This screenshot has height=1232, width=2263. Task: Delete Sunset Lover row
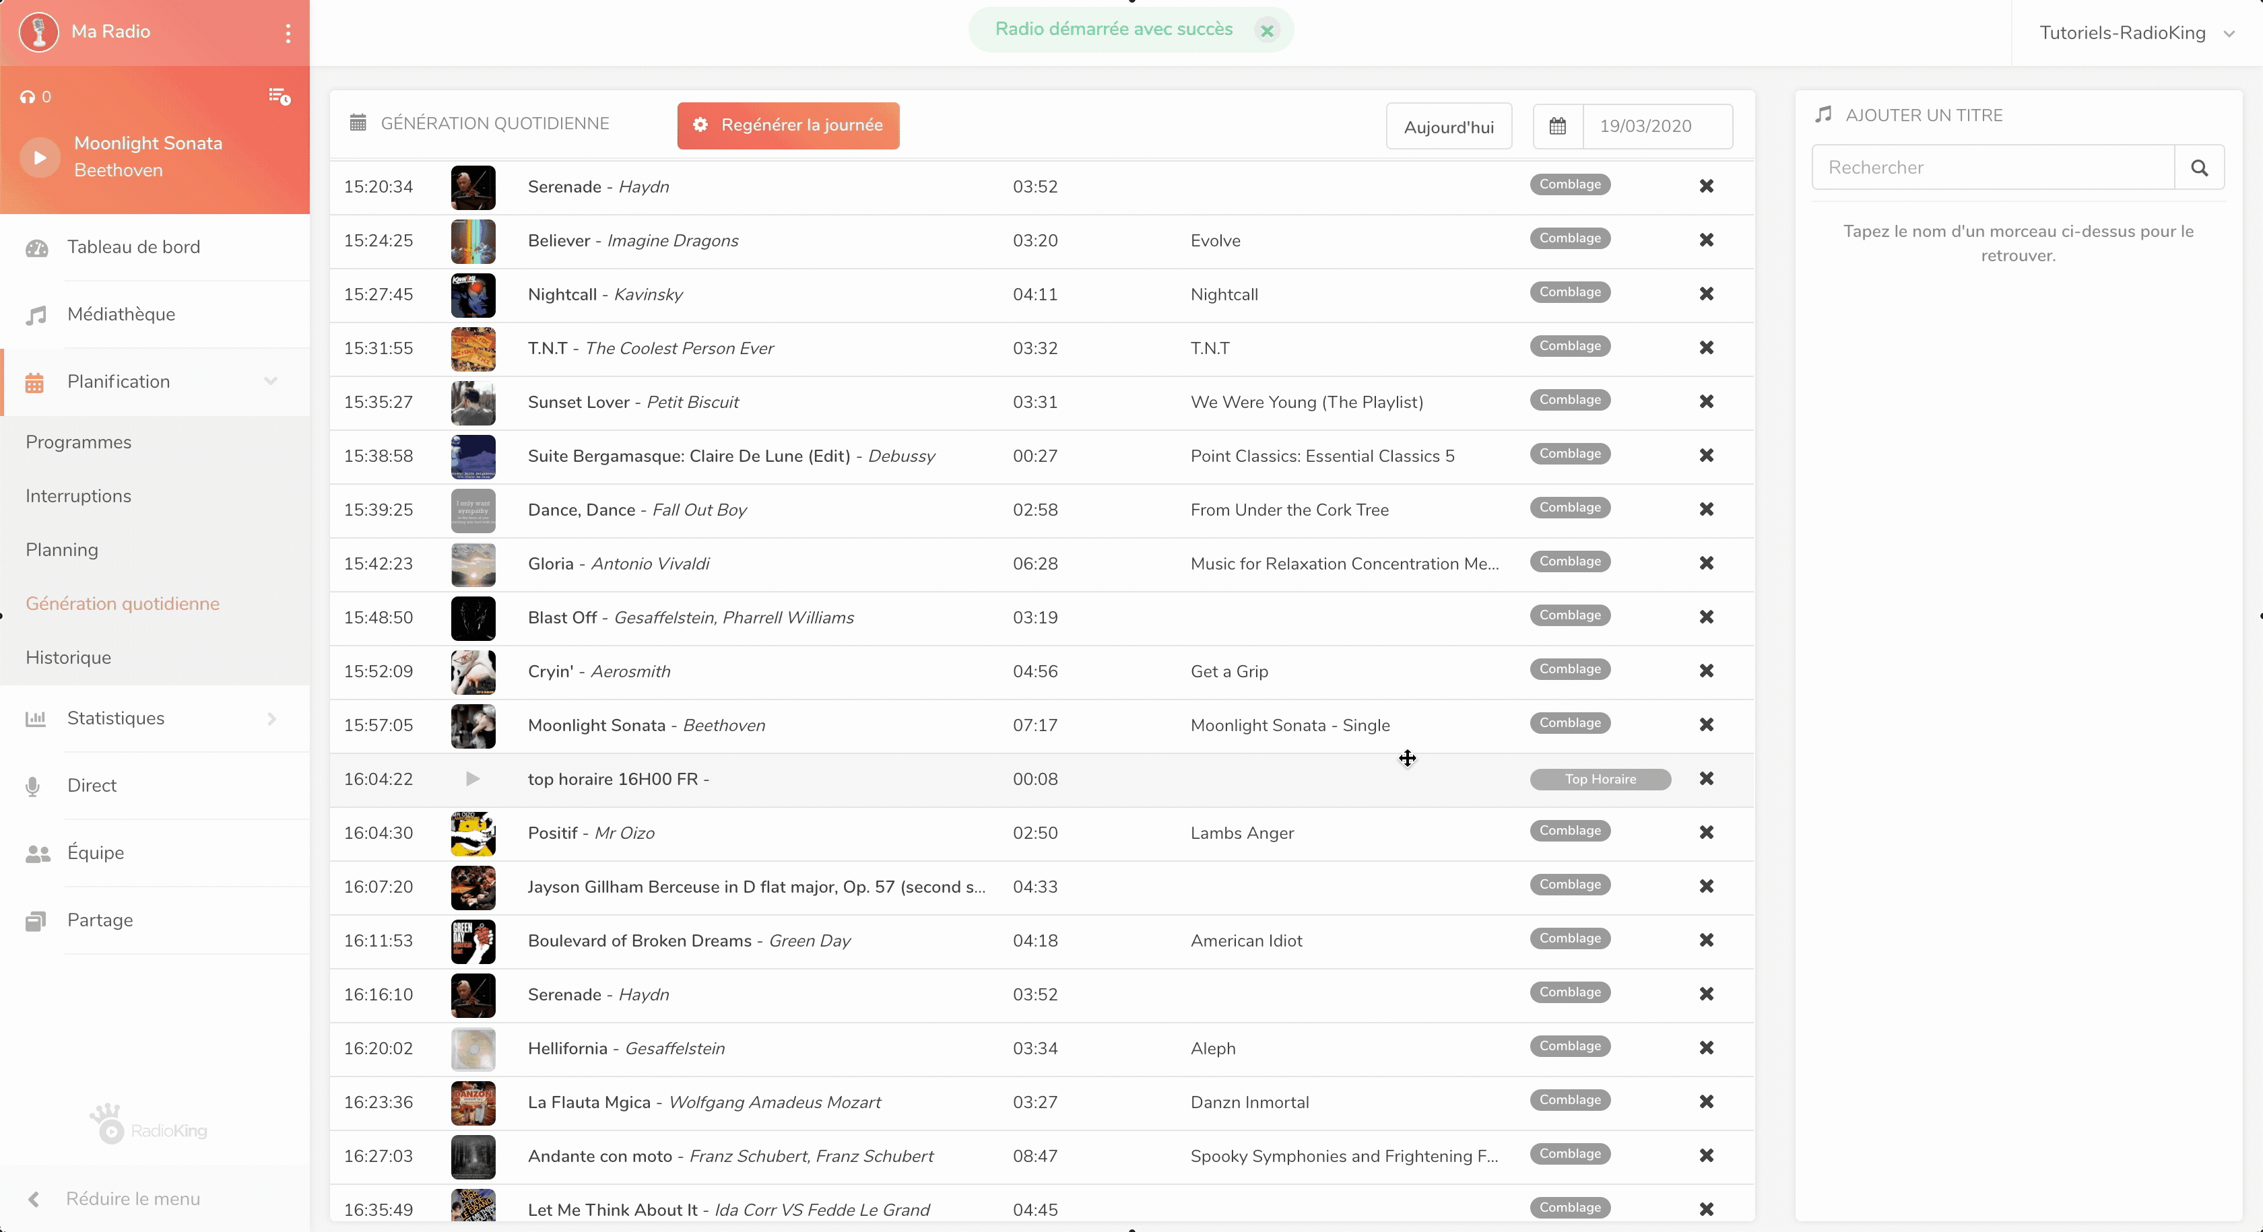coord(1706,401)
